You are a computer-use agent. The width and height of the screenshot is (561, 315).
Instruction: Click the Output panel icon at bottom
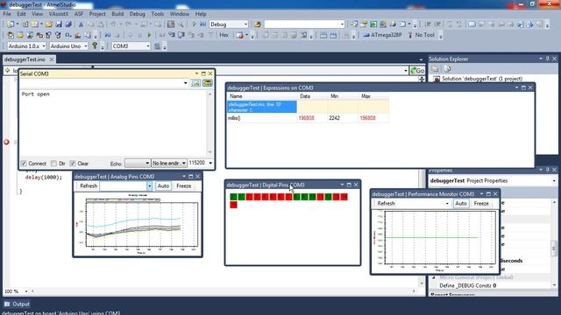[x=7, y=304]
